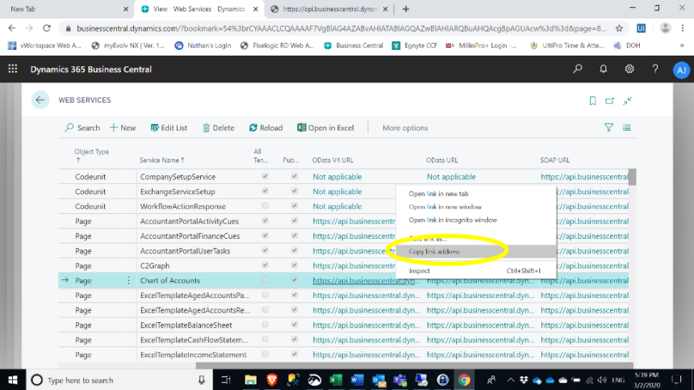Screen dimensions: 694x390
Task: Open Word from the taskbar
Action: point(357,380)
